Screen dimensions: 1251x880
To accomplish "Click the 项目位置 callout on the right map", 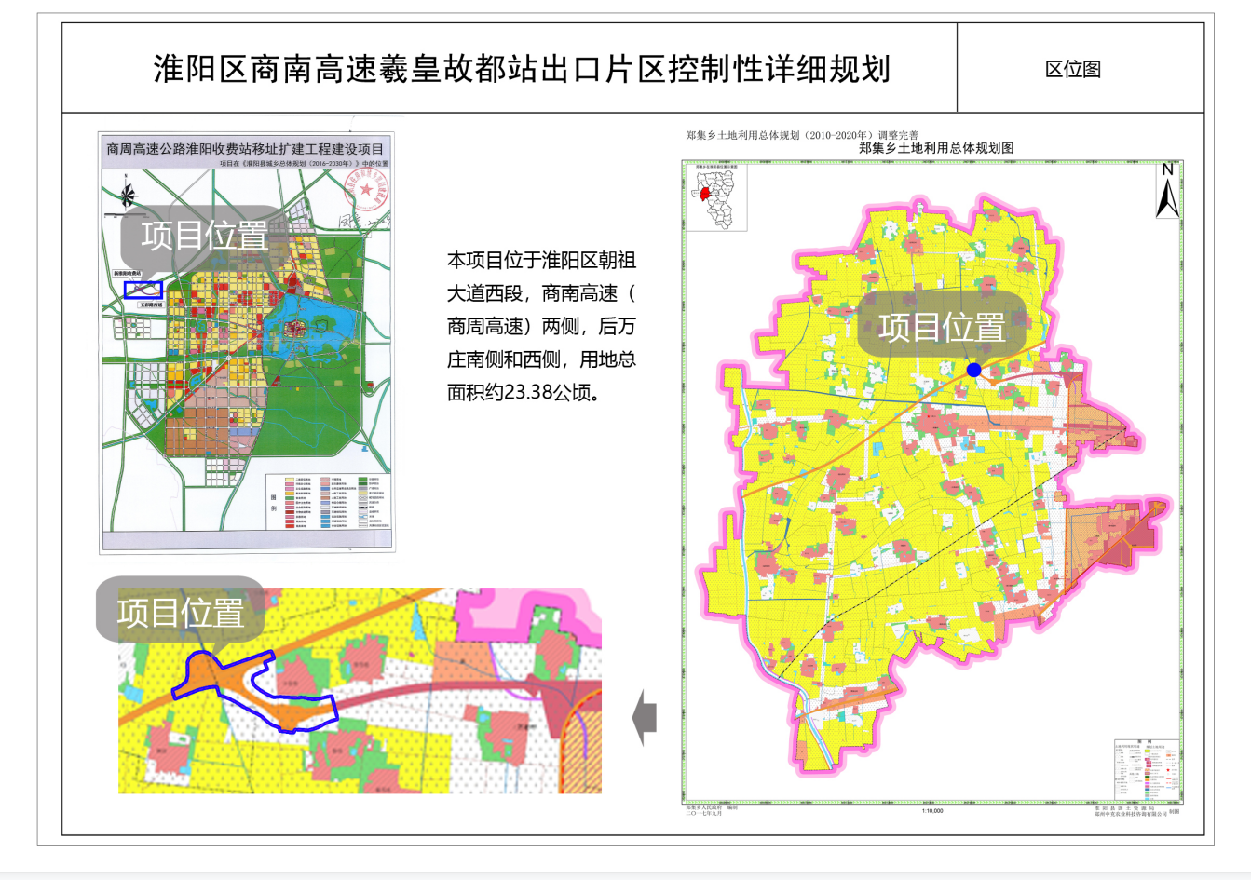I will coord(941,325).
